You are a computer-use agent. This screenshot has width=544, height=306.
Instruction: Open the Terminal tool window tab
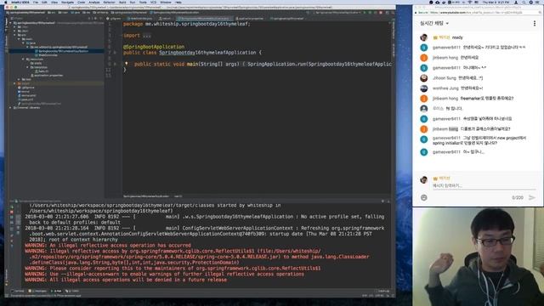pos(17,291)
